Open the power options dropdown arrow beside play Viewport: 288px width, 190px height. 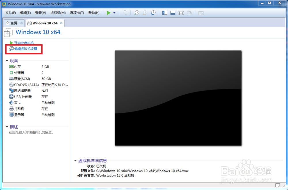click(114, 13)
